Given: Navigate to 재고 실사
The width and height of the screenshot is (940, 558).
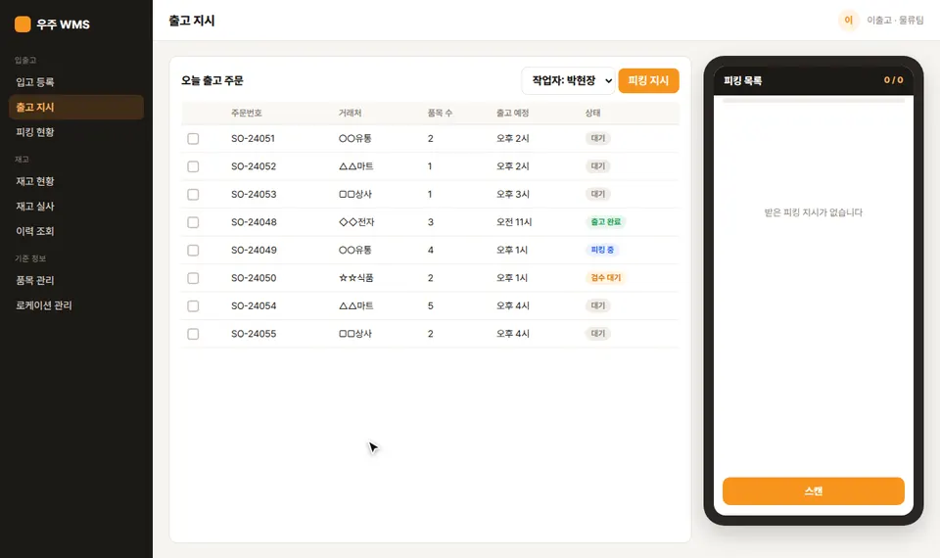Looking at the screenshot, I should 76,207.
